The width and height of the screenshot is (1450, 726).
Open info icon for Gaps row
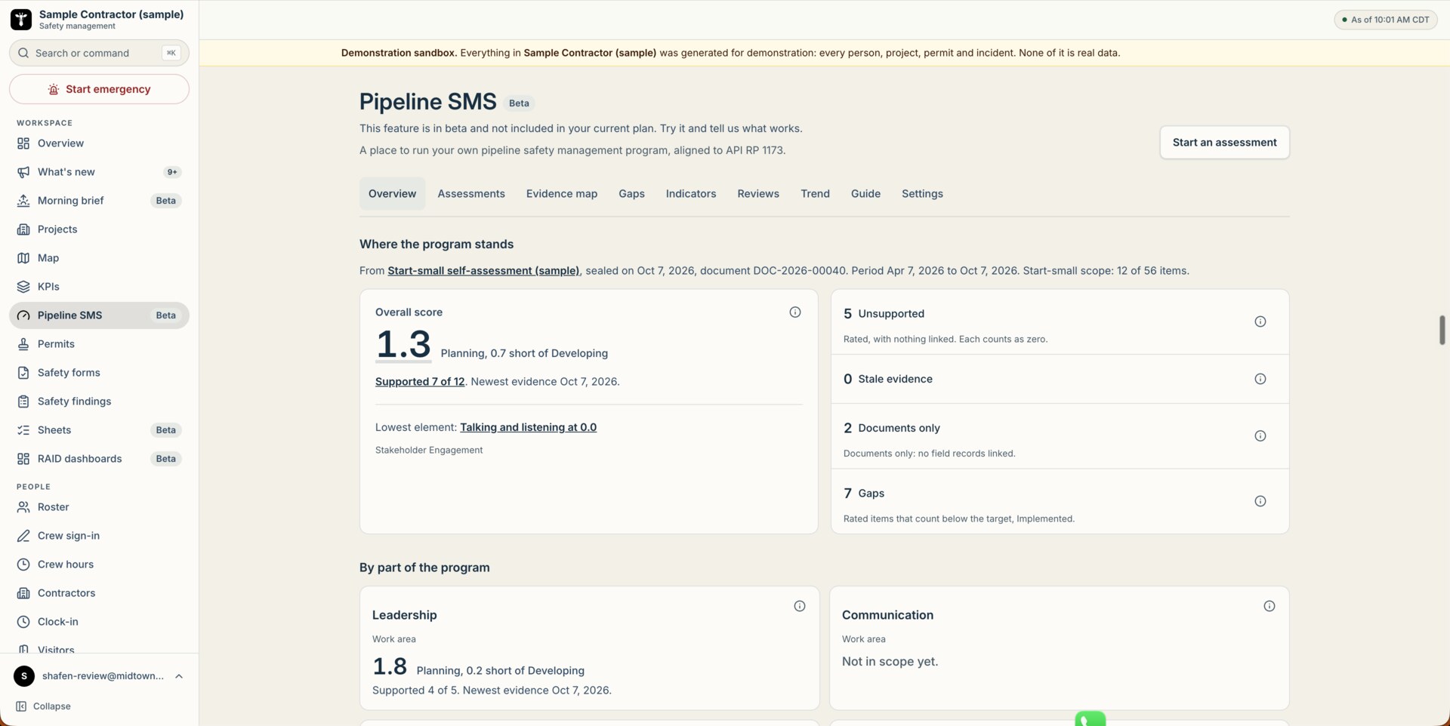[x=1260, y=501]
